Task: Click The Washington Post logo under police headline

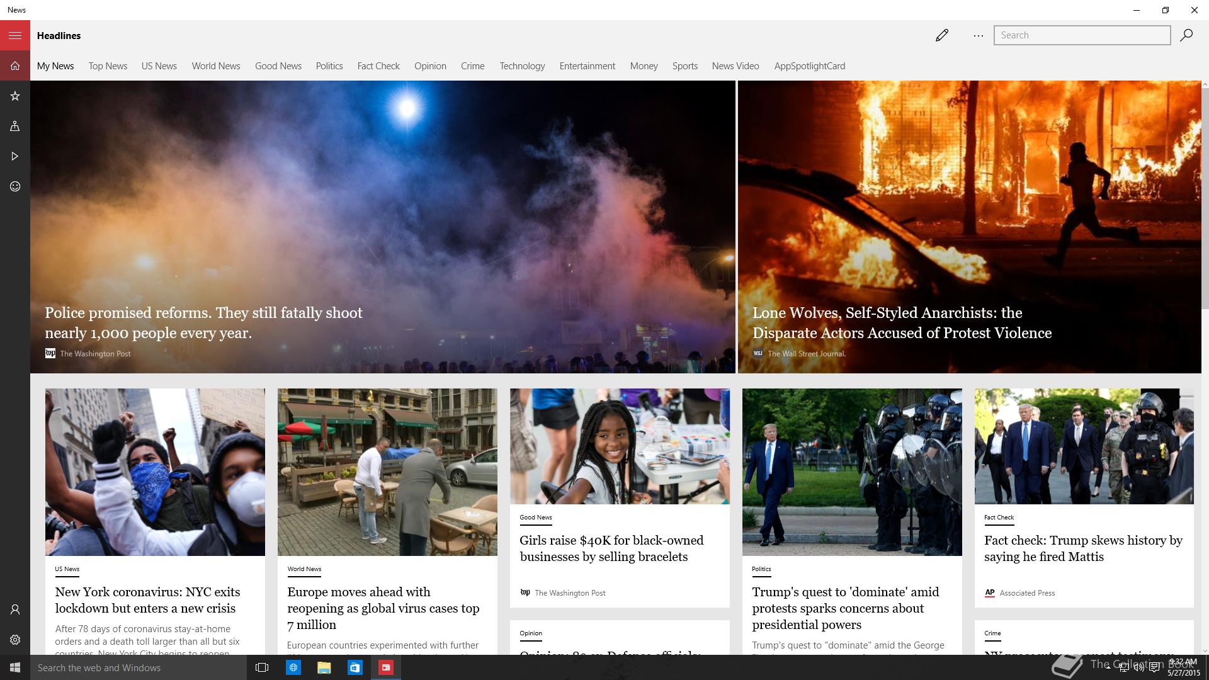Action: pos(50,353)
